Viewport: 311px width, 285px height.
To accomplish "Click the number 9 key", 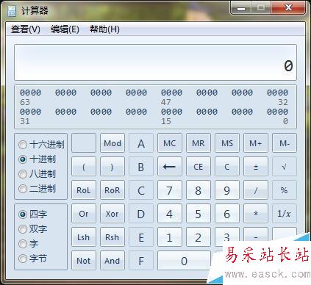I will click(x=227, y=190).
